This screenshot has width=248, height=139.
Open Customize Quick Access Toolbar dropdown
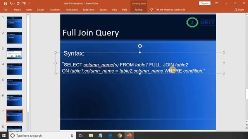[29, 3]
